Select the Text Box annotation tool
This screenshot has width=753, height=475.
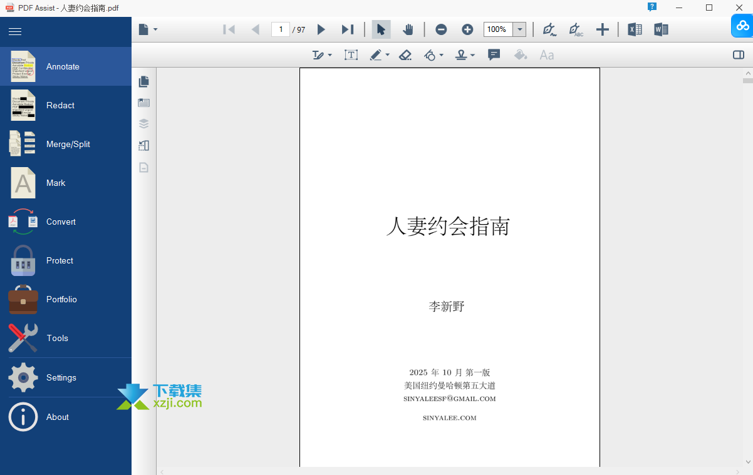[351, 55]
